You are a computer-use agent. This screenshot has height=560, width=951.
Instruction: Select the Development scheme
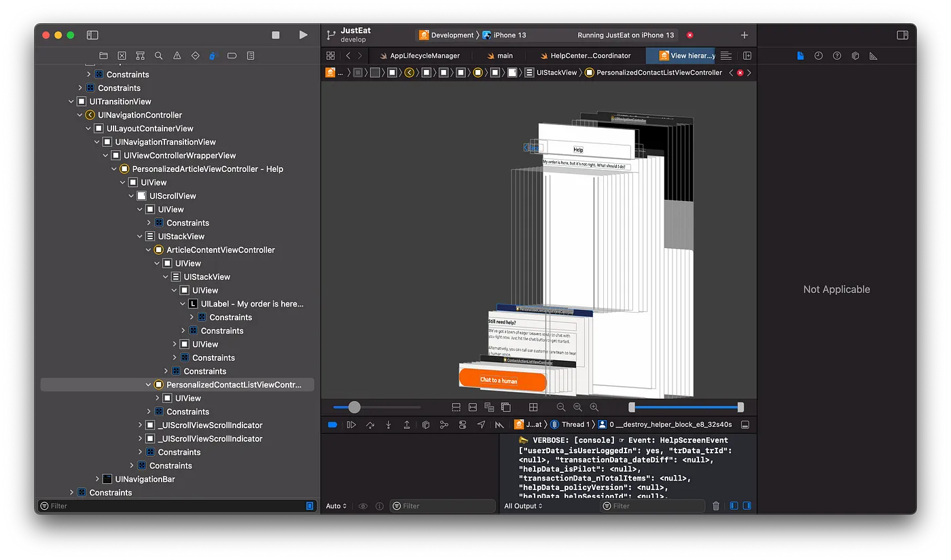pyautogui.click(x=446, y=35)
